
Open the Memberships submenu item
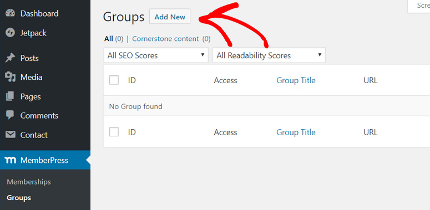click(x=29, y=182)
